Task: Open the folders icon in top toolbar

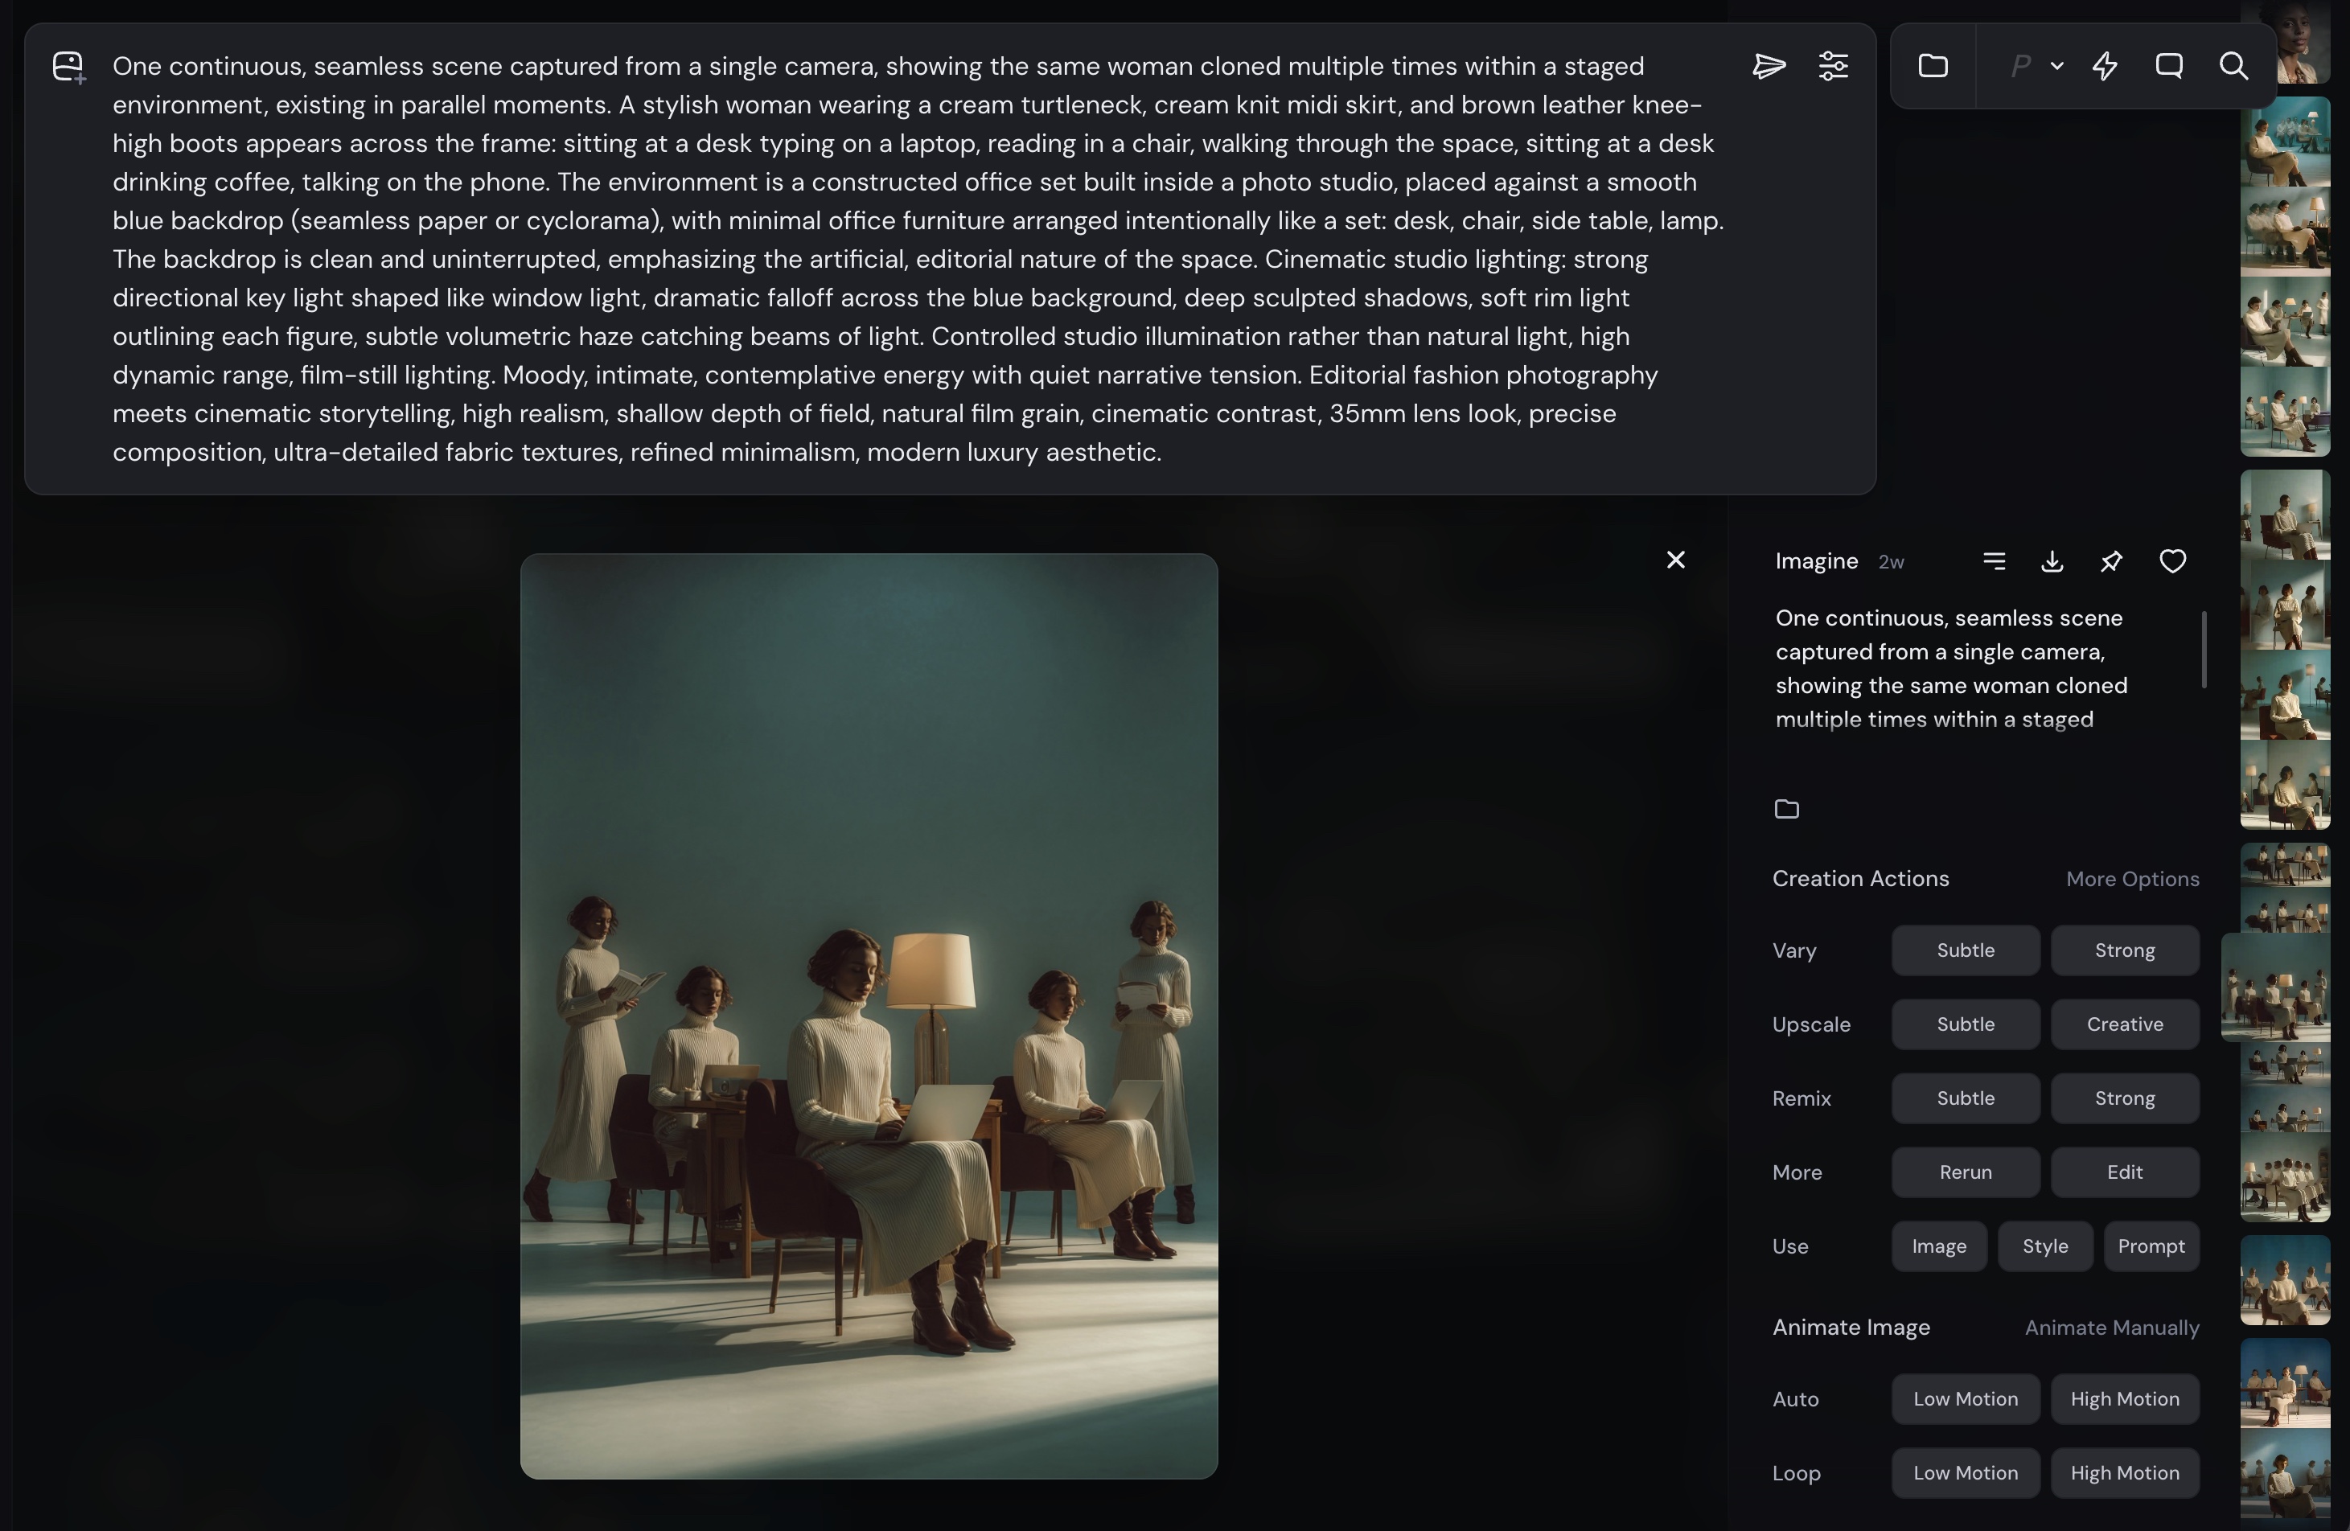Action: [1933, 66]
